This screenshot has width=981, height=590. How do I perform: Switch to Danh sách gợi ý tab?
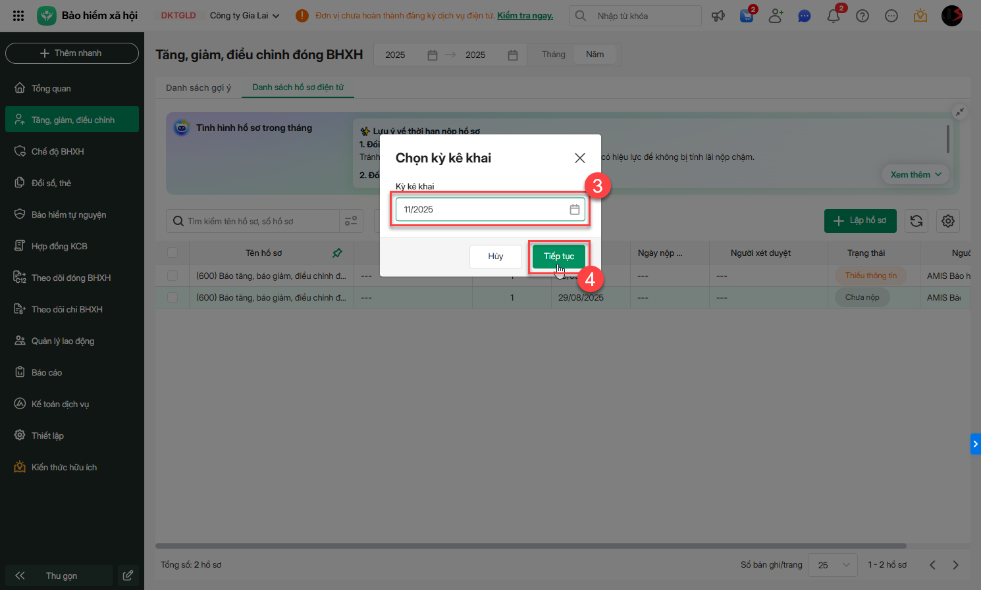pyautogui.click(x=198, y=87)
